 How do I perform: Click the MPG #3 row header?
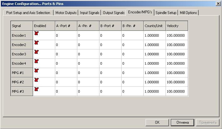(22, 91)
